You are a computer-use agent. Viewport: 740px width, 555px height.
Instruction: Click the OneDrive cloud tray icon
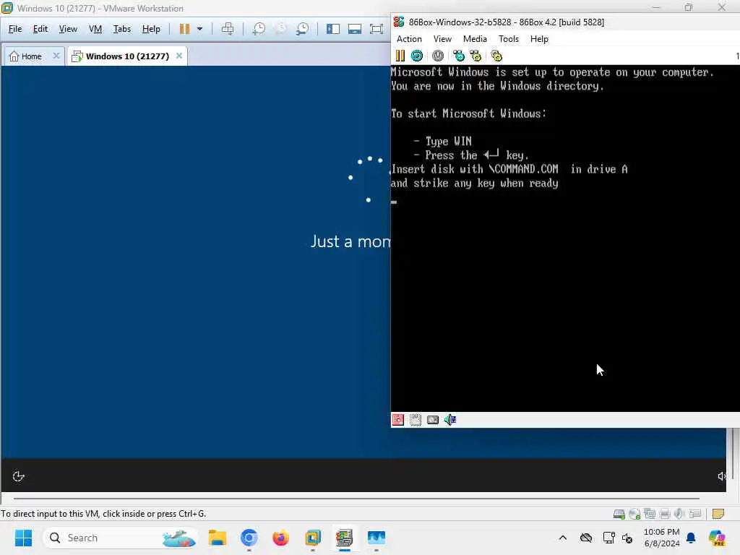point(586,538)
